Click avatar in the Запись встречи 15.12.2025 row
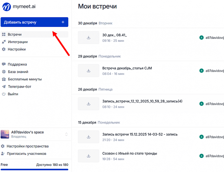224x172 pixels. 201,137
